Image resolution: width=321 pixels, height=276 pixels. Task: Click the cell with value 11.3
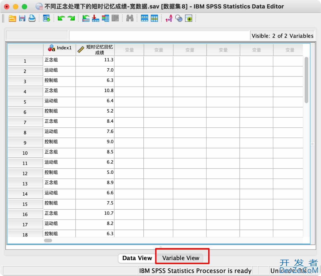tap(95, 61)
